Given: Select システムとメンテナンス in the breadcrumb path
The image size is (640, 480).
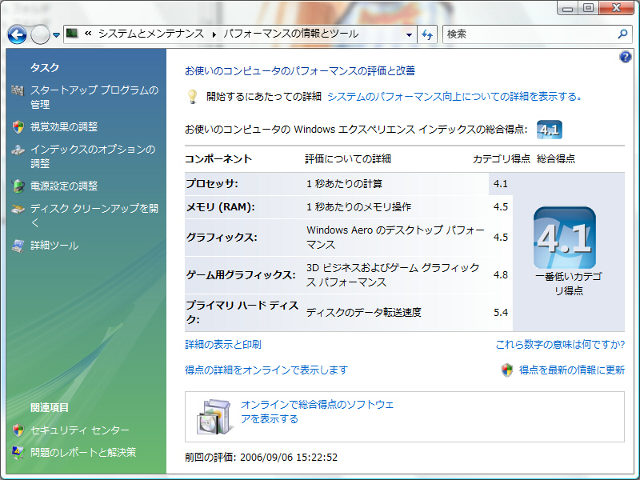Looking at the screenshot, I should click(x=150, y=34).
